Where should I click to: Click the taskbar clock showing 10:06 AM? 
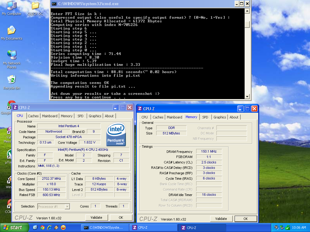pos(299,227)
